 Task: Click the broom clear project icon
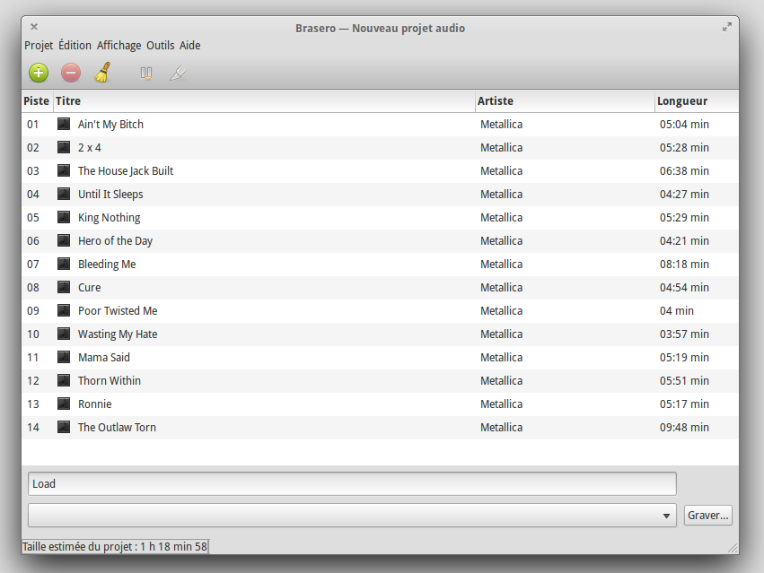click(x=103, y=73)
